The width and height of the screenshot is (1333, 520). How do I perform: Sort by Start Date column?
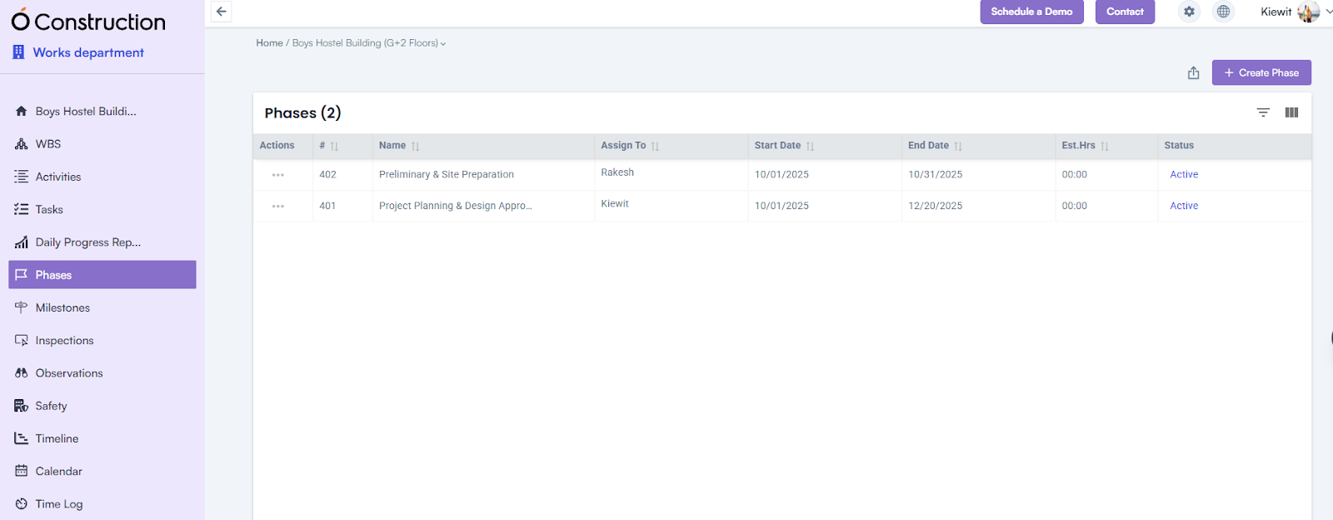pyautogui.click(x=810, y=146)
